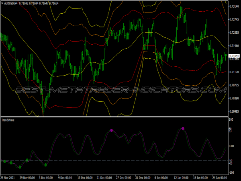
Task: Click the 15 Dec 00:00 date label
Action: [x=85, y=178]
